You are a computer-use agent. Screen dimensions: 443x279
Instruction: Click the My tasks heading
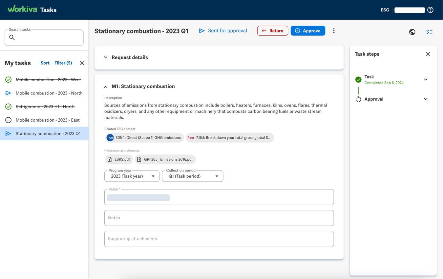point(18,63)
